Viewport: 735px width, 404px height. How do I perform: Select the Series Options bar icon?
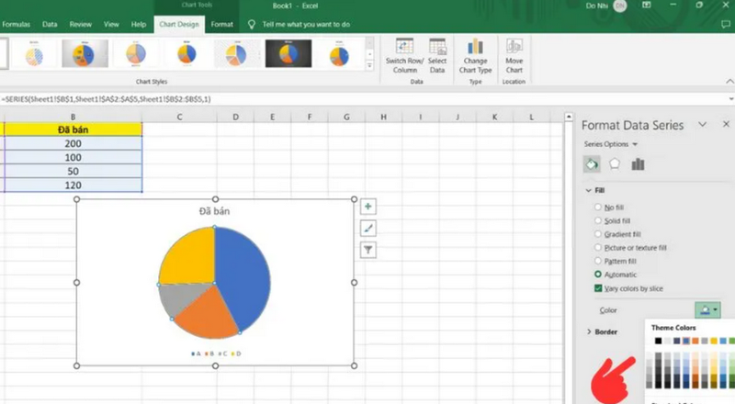[638, 164]
